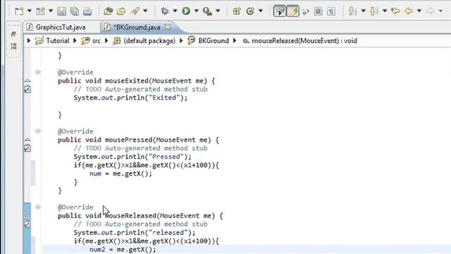Collapse the mousePressed method fold
This screenshot has width=451, height=254.
38,131
